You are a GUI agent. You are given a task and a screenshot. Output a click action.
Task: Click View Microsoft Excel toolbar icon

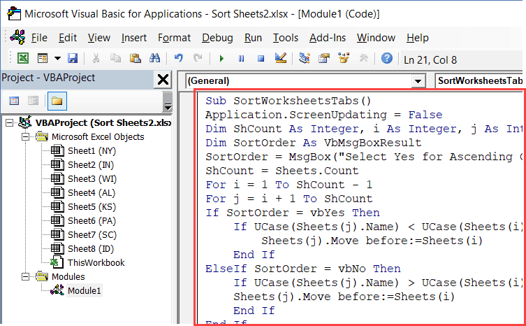pos(23,59)
